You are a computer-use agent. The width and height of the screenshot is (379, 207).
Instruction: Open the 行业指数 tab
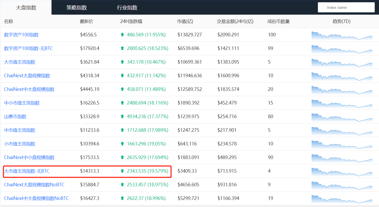pyautogui.click(x=127, y=8)
